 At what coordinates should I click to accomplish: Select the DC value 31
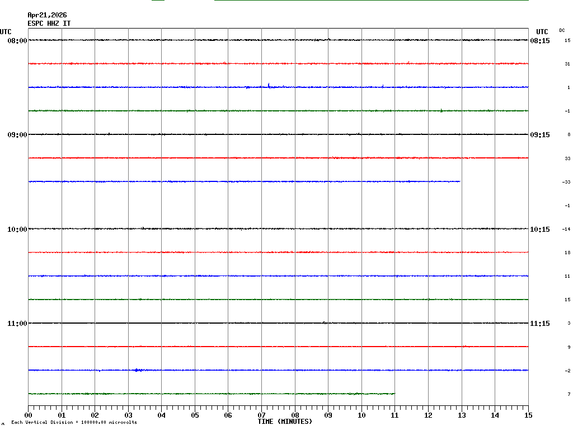click(x=567, y=64)
